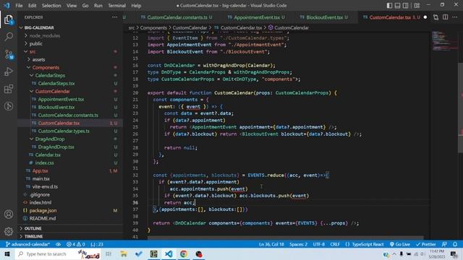Open the Search view in activity bar
Screen dimensions: 463x260
click(x=9, y=37)
